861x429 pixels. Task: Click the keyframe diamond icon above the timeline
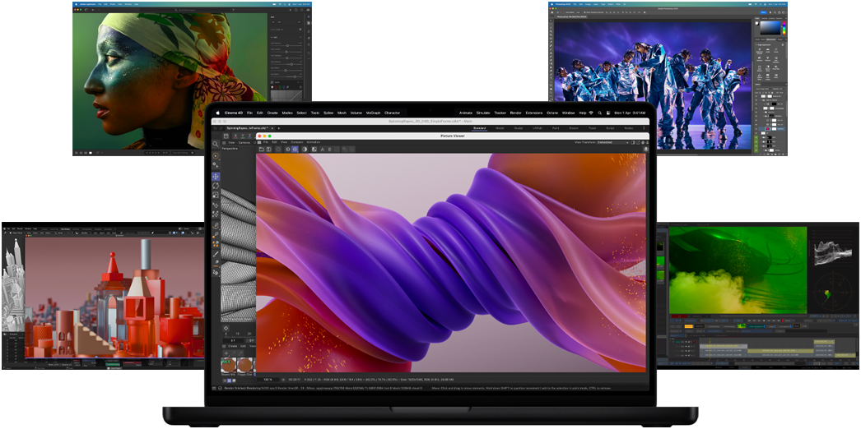tap(226, 328)
